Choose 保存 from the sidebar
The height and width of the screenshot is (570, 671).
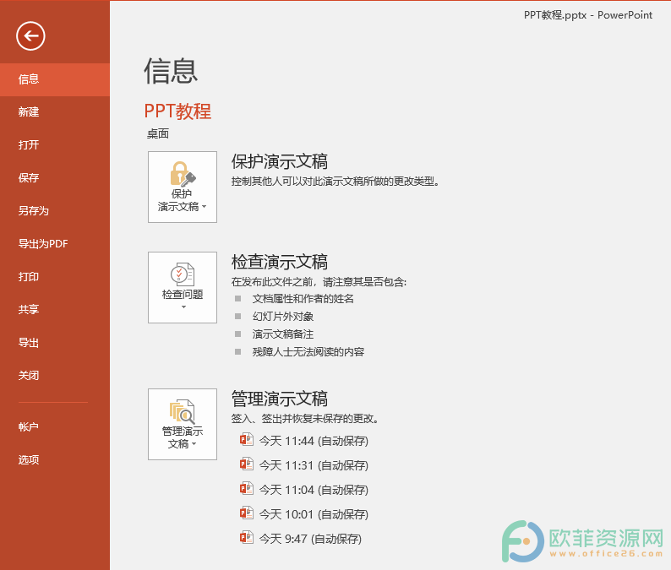click(55, 178)
